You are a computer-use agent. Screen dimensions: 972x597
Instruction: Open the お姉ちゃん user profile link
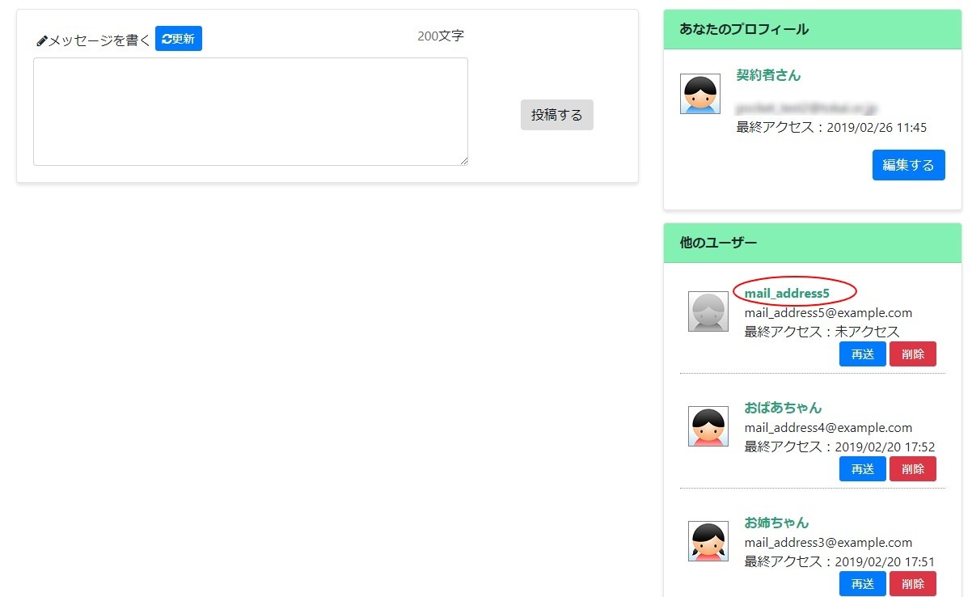(776, 522)
